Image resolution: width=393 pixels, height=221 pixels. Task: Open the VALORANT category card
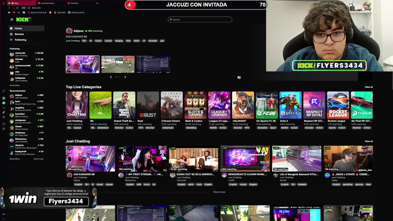[243, 105]
